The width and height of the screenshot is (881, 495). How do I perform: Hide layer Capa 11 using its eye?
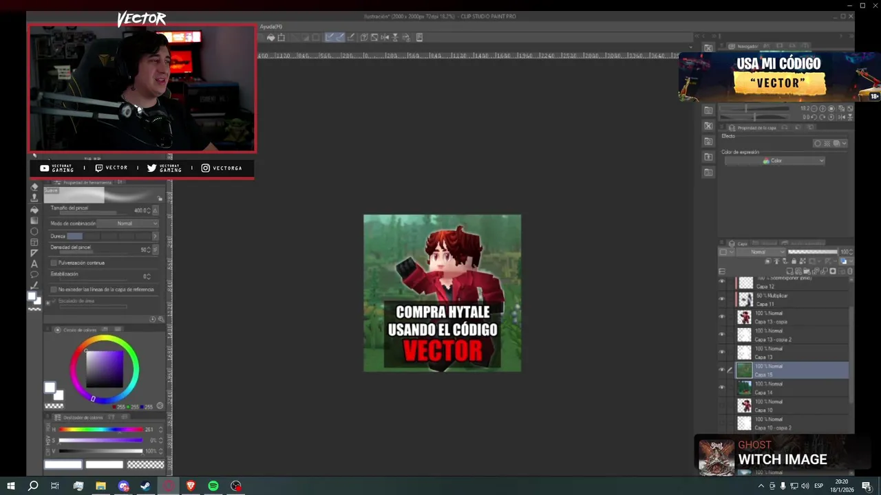pyautogui.click(x=722, y=299)
